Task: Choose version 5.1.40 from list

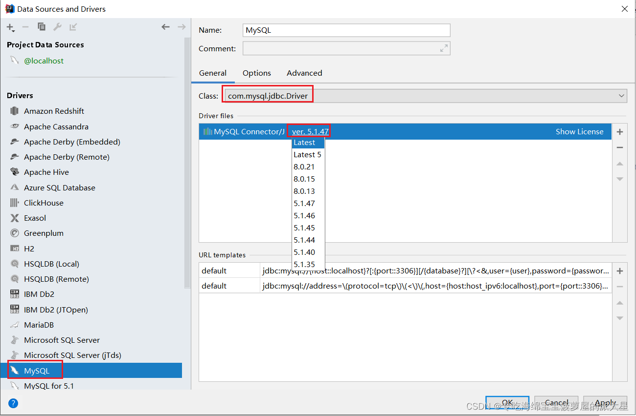Action: pyautogui.click(x=308, y=252)
